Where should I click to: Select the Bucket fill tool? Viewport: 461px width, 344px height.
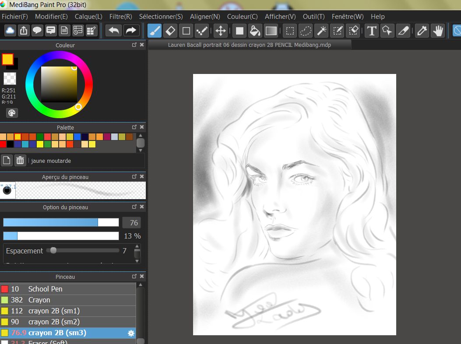pyautogui.click(x=255, y=31)
